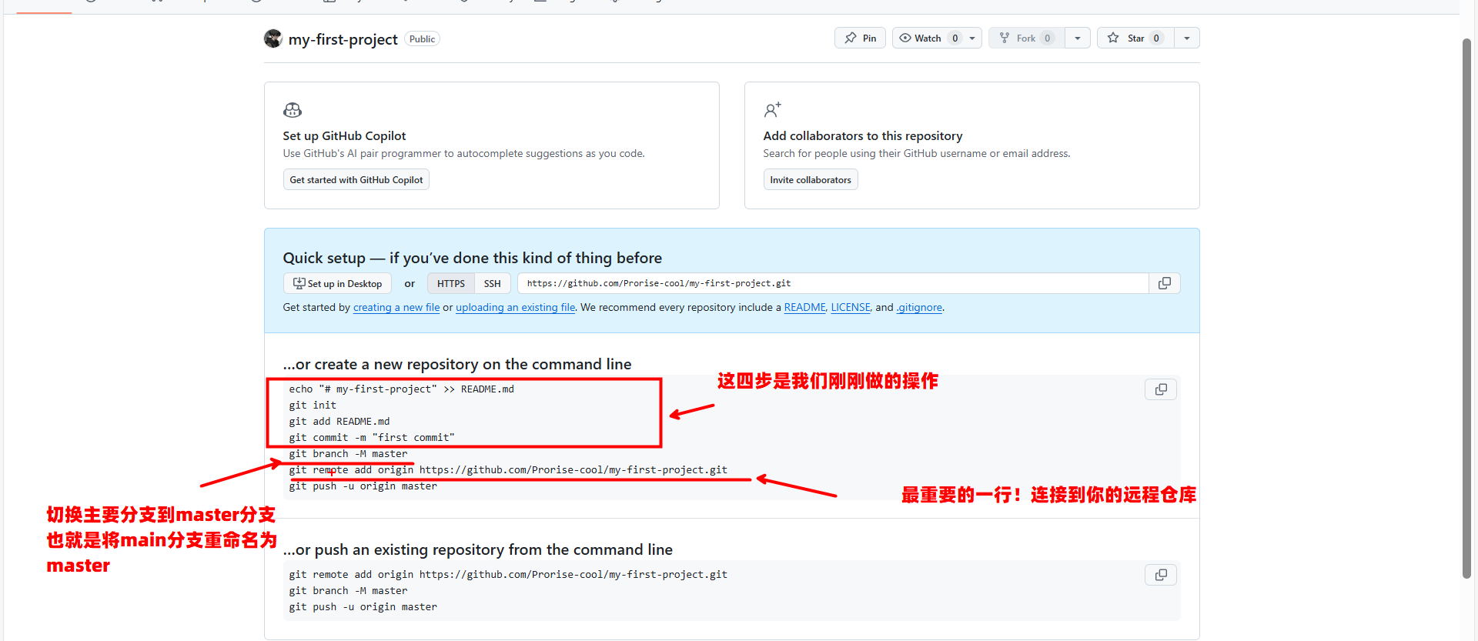Select the HTTPS clone option
1478x641 pixels.
pos(450,284)
